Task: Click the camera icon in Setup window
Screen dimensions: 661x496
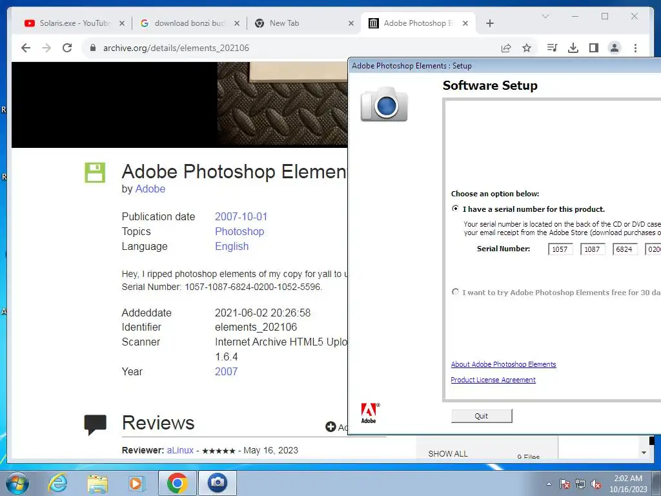Action: pyautogui.click(x=384, y=104)
